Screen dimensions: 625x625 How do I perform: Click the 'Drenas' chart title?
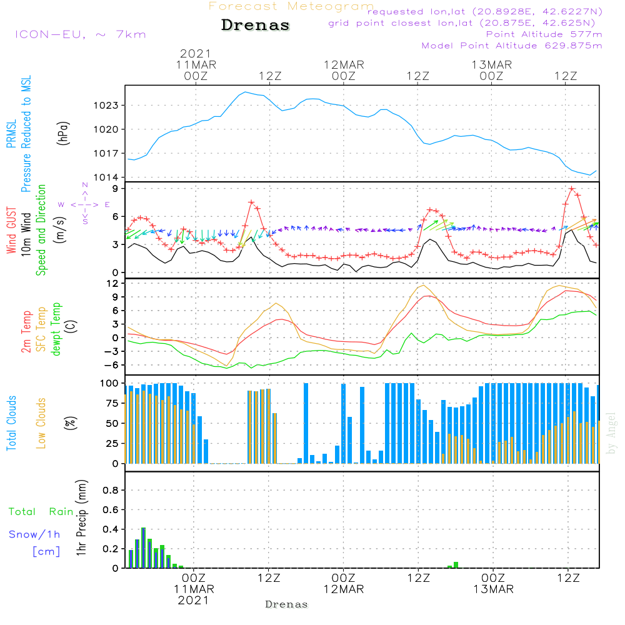coord(255,25)
